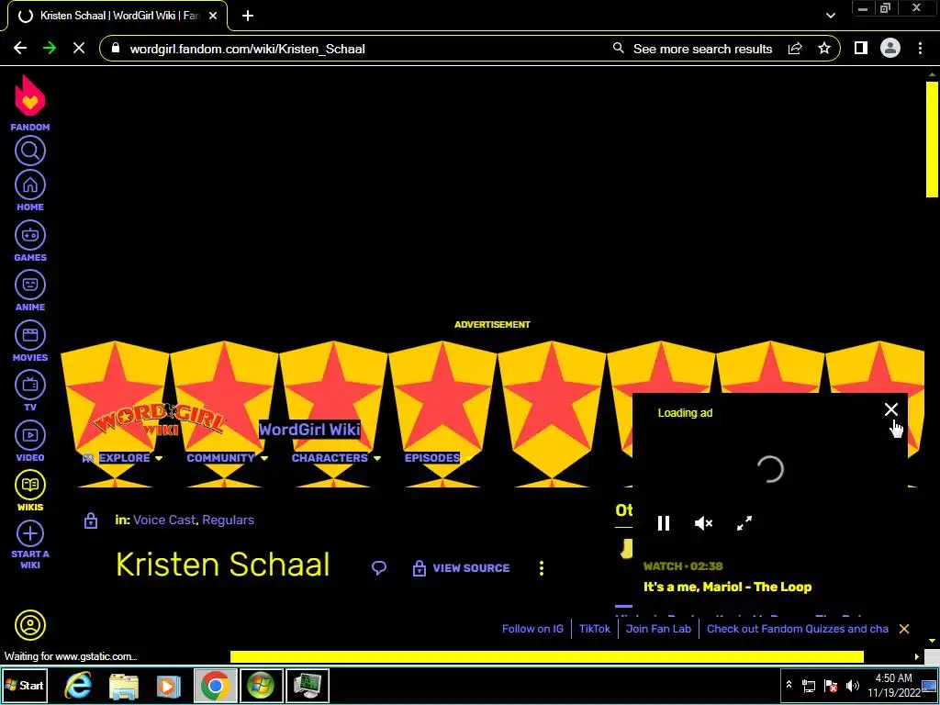
Task: Open the Fandom logo home link
Action: (30, 103)
